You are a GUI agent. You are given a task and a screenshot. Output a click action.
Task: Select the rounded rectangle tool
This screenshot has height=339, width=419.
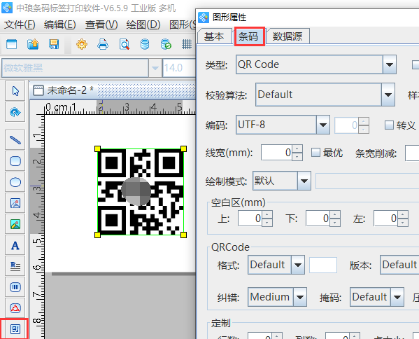tap(15, 161)
